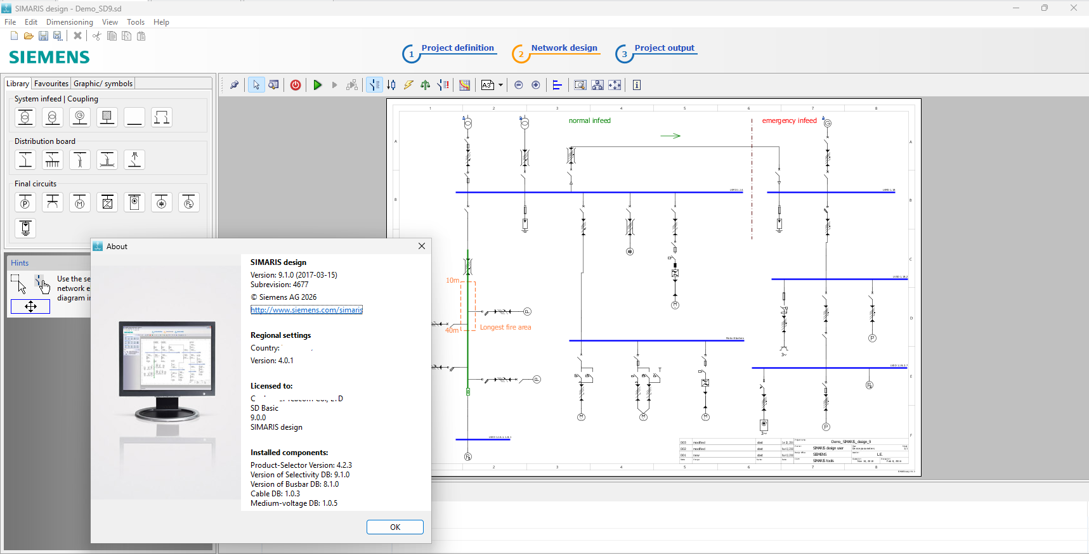Viewport: 1089px width, 554px height.
Task: Switch to the Favourites tab
Action: (x=51, y=84)
